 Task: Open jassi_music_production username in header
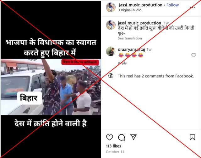(140, 5)
